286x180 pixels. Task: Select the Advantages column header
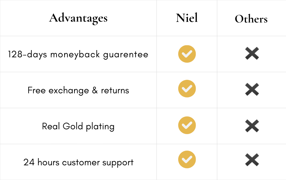(x=78, y=18)
